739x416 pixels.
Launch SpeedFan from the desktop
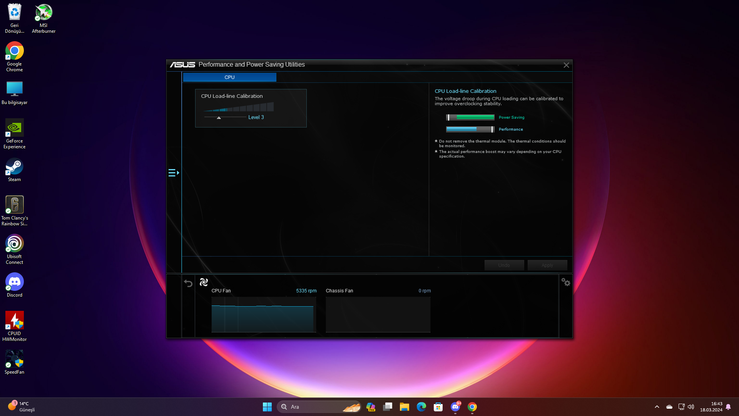point(14,362)
